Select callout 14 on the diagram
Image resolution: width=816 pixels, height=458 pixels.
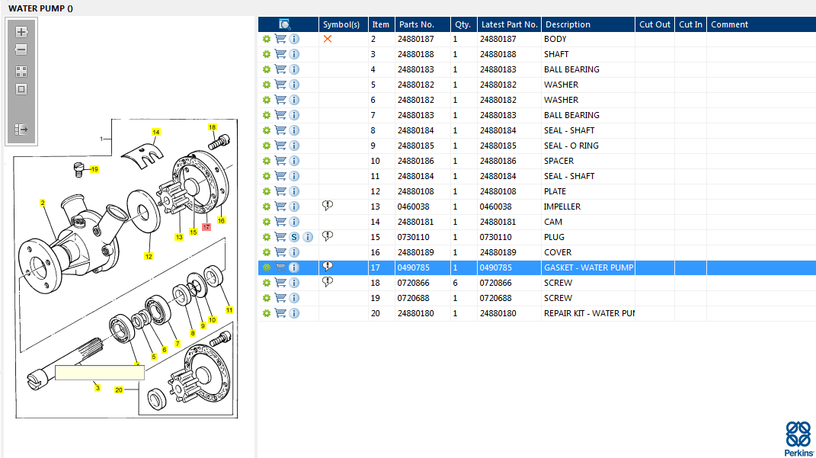[x=156, y=132]
